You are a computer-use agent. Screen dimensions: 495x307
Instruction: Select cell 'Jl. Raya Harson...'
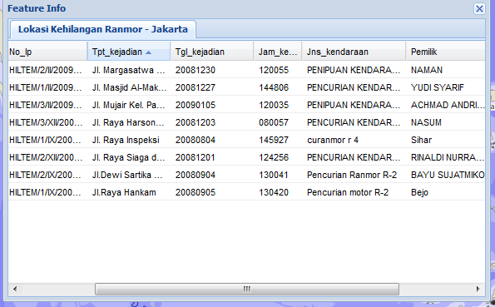129,122
